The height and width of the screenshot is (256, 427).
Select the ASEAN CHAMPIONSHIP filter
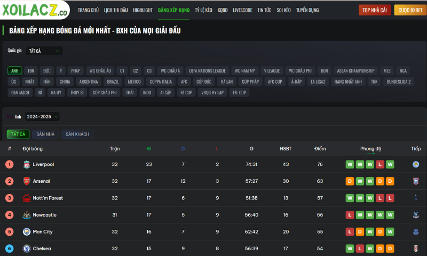[x=355, y=71]
